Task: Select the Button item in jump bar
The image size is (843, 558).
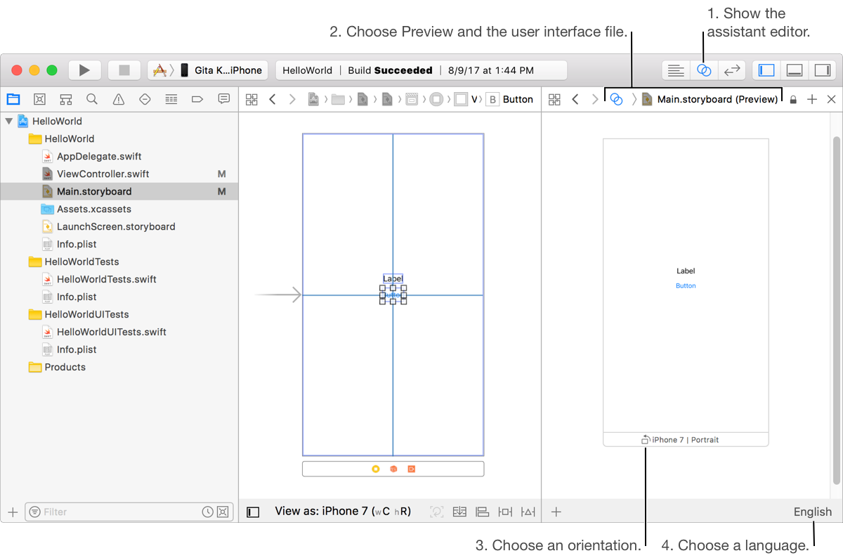Action: click(510, 99)
